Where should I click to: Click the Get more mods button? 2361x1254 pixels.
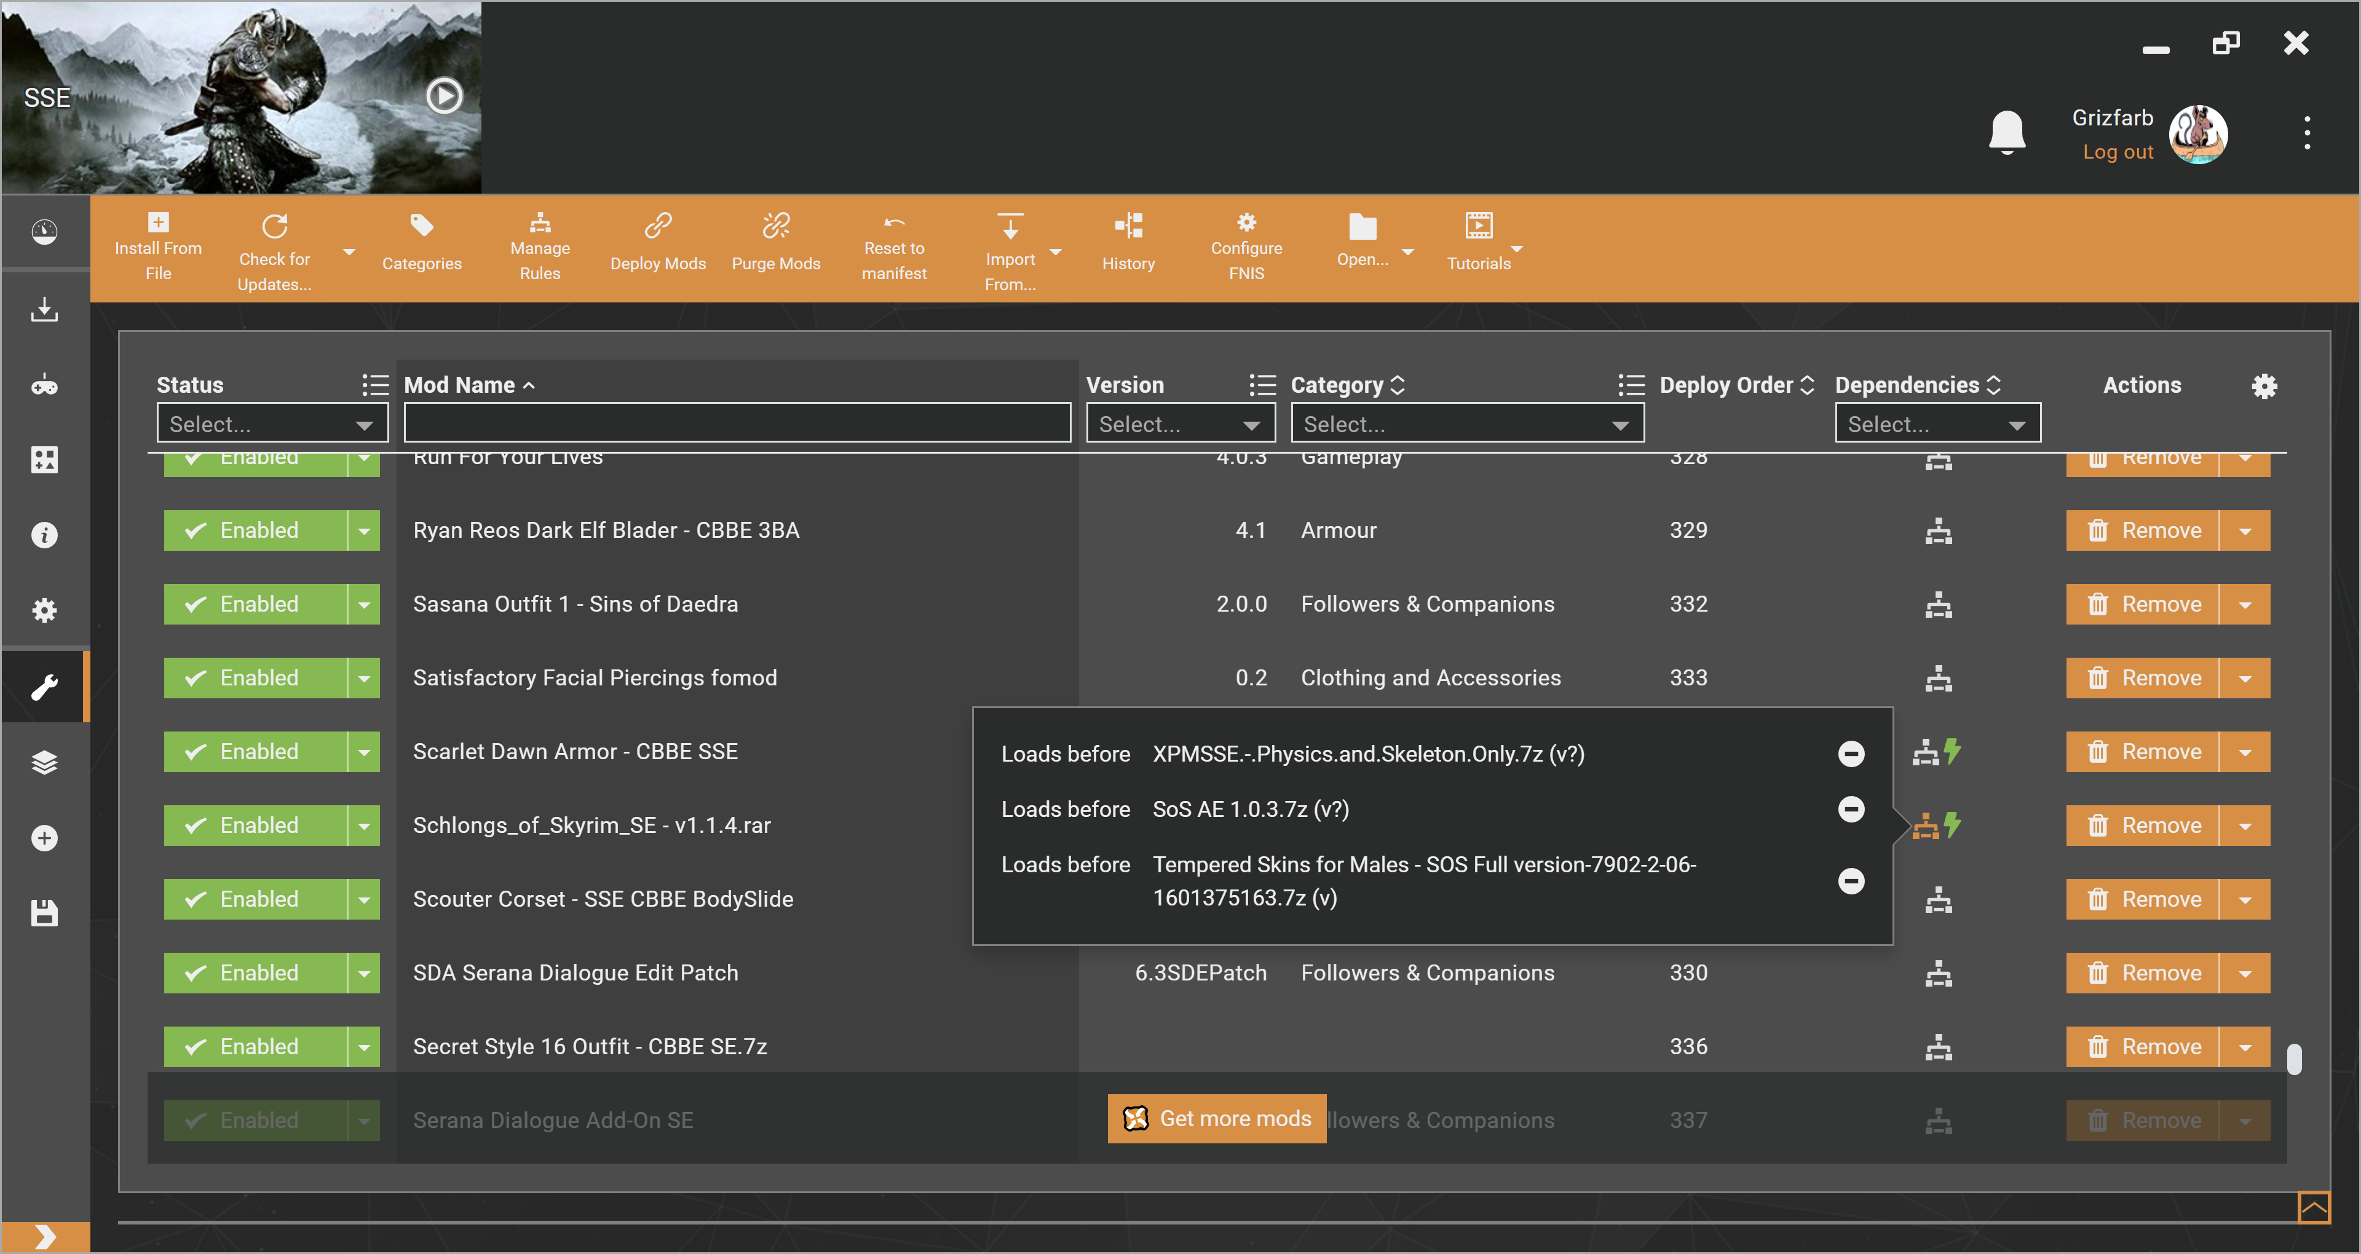[x=1216, y=1118]
